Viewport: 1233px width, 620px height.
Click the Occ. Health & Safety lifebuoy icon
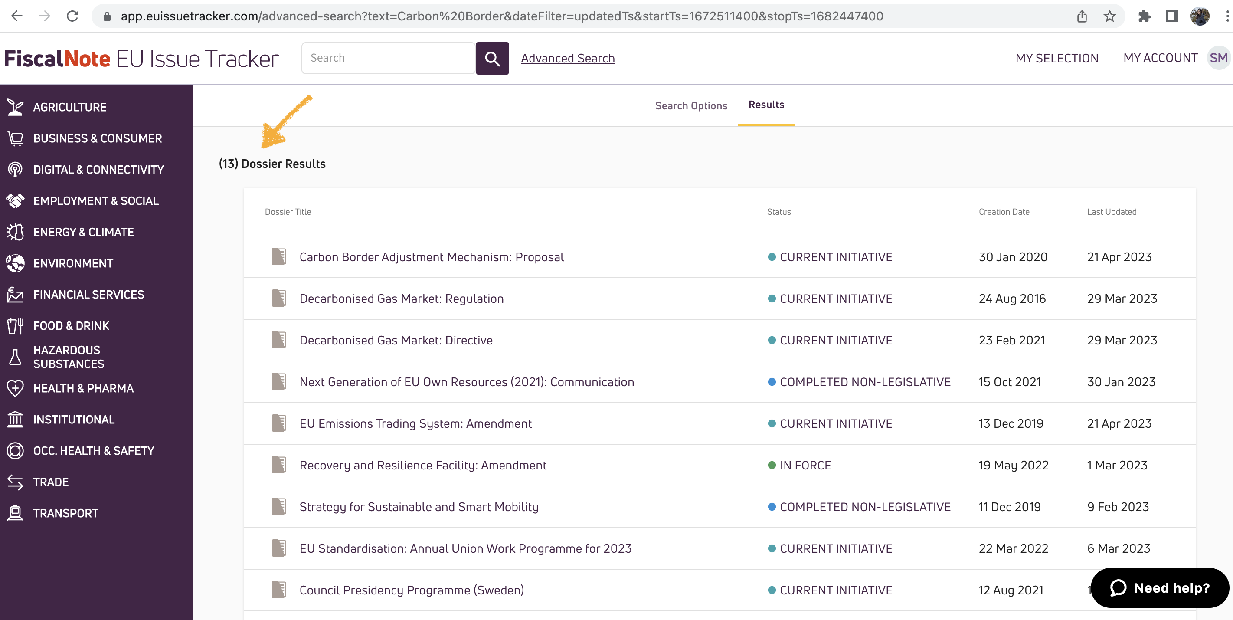(15, 451)
